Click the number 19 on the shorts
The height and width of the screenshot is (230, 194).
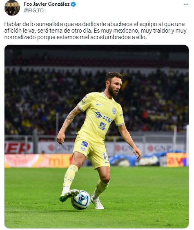[105, 157]
